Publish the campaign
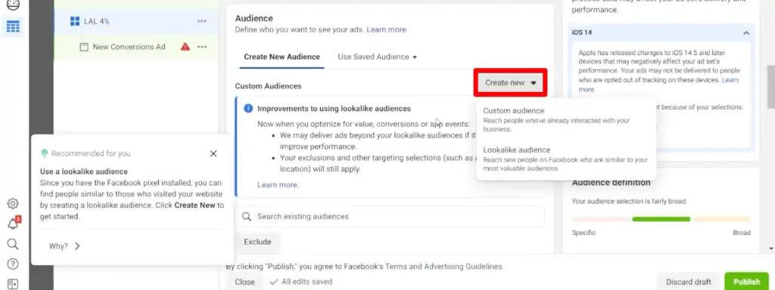This screenshot has width=775, height=290. tap(746, 282)
